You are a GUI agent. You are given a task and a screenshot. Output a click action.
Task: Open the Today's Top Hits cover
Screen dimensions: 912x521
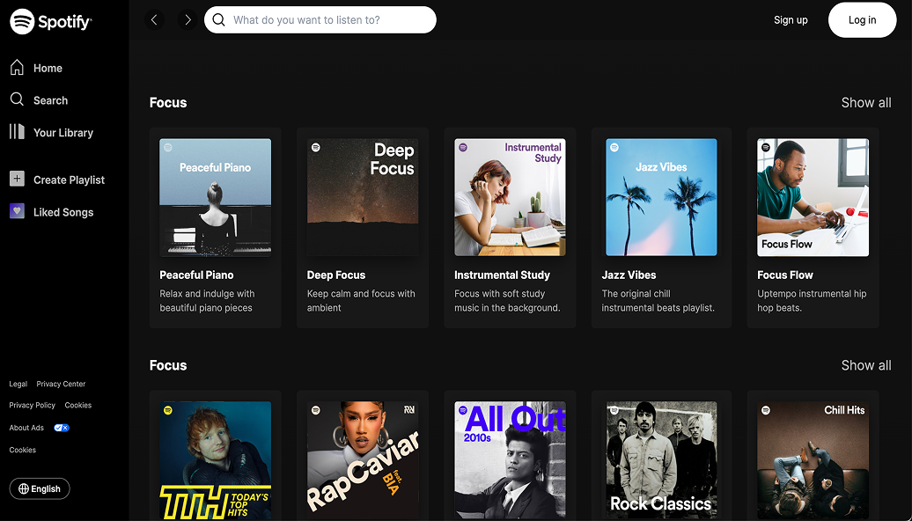[215, 460]
